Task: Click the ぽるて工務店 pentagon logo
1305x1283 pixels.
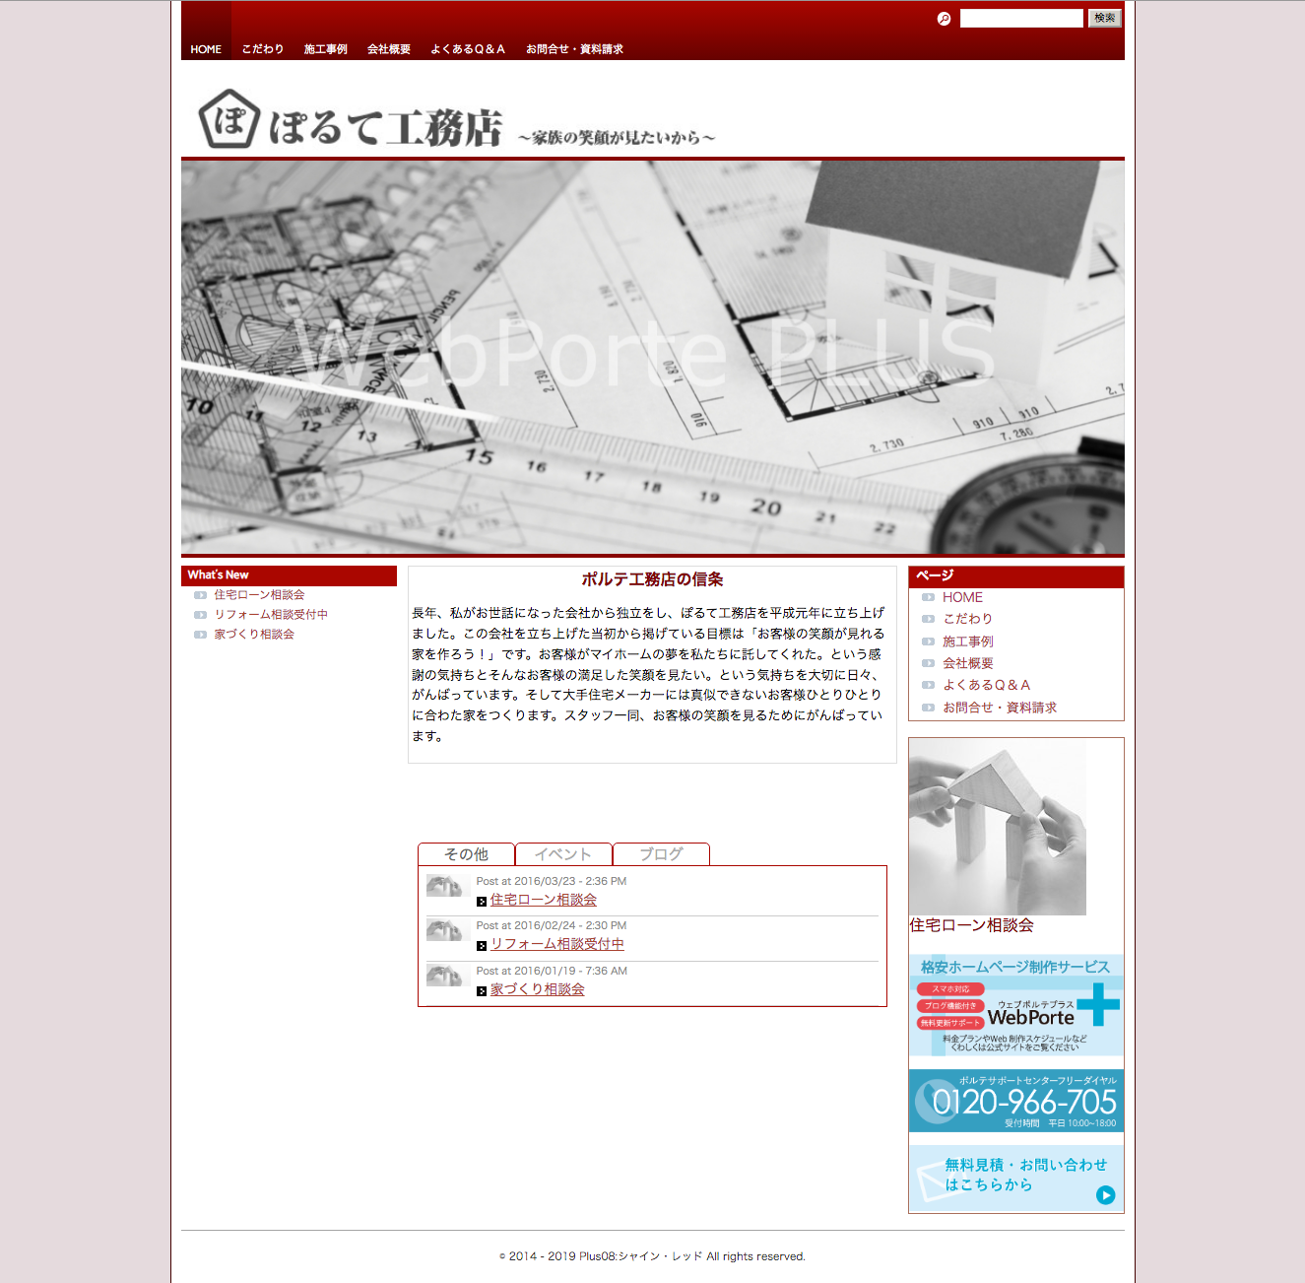Action: point(229,120)
